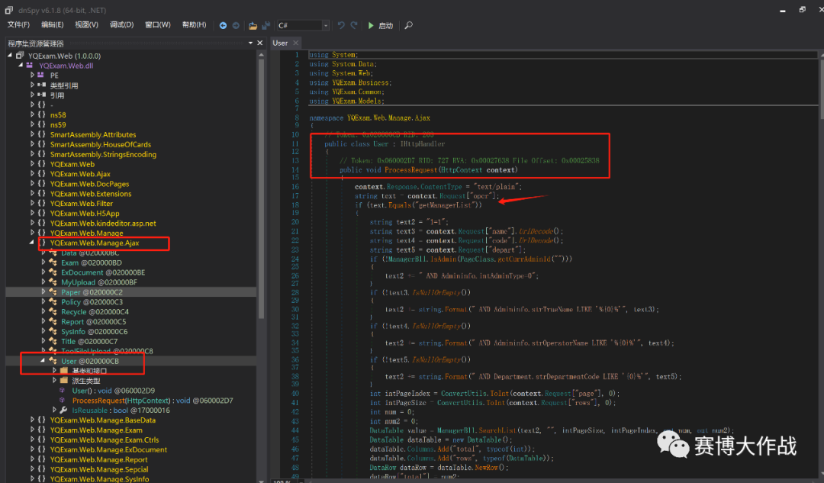Viewport: 824px width, 483px height.
Task: Open the search magnifier tool
Action: tap(408, 25)
